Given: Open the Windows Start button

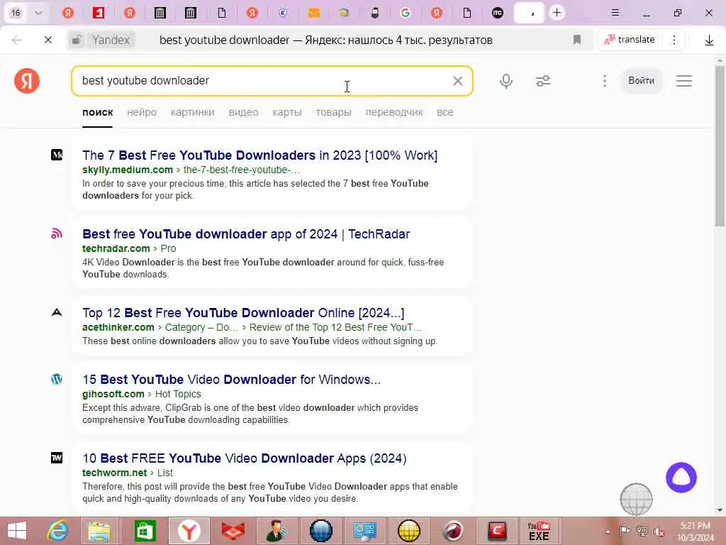Looking at the screenshot, I should pyautogui.click(x=17, y=531).
